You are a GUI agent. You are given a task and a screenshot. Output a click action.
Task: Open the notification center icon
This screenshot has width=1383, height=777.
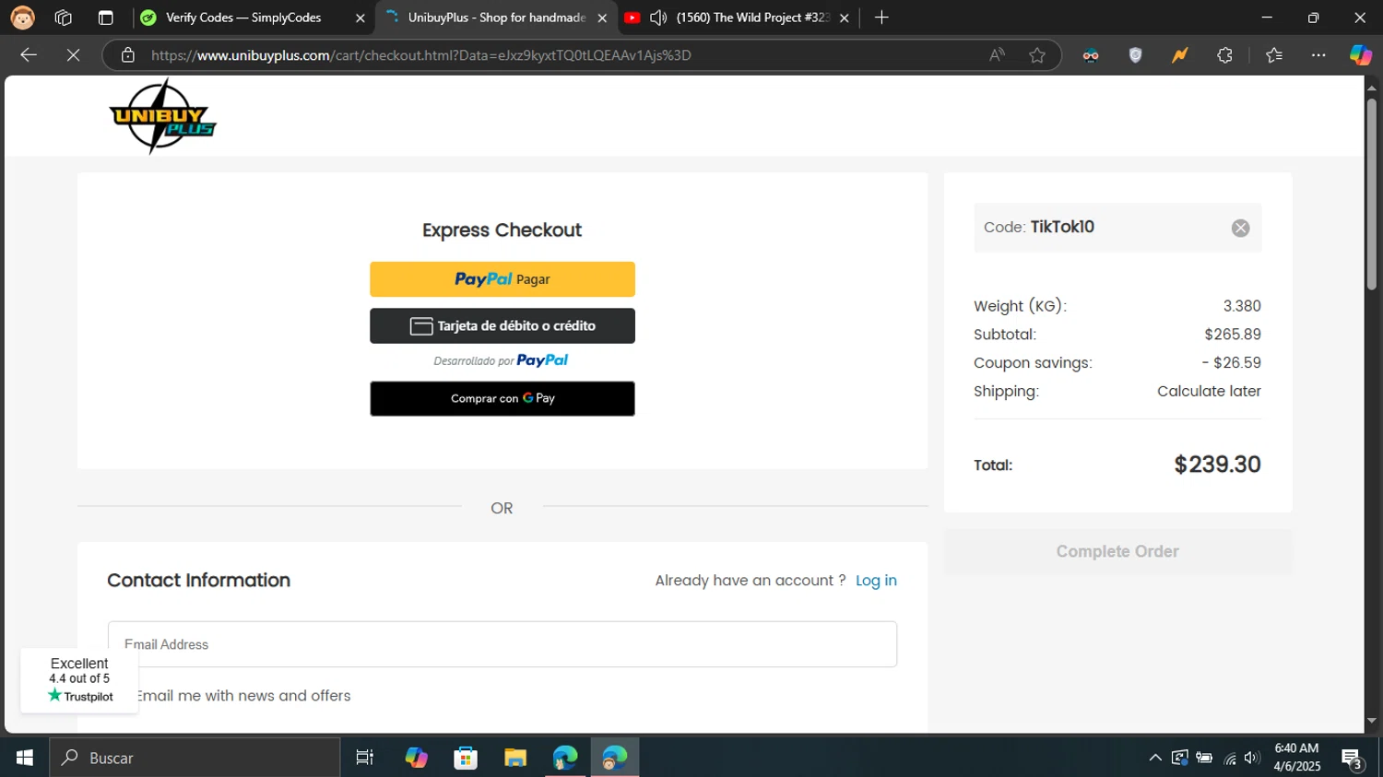coord(1353,759)
